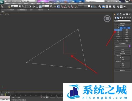Switch to the Motion command panel tab
This screenshot has width=132, height=101.
point(124,14)
